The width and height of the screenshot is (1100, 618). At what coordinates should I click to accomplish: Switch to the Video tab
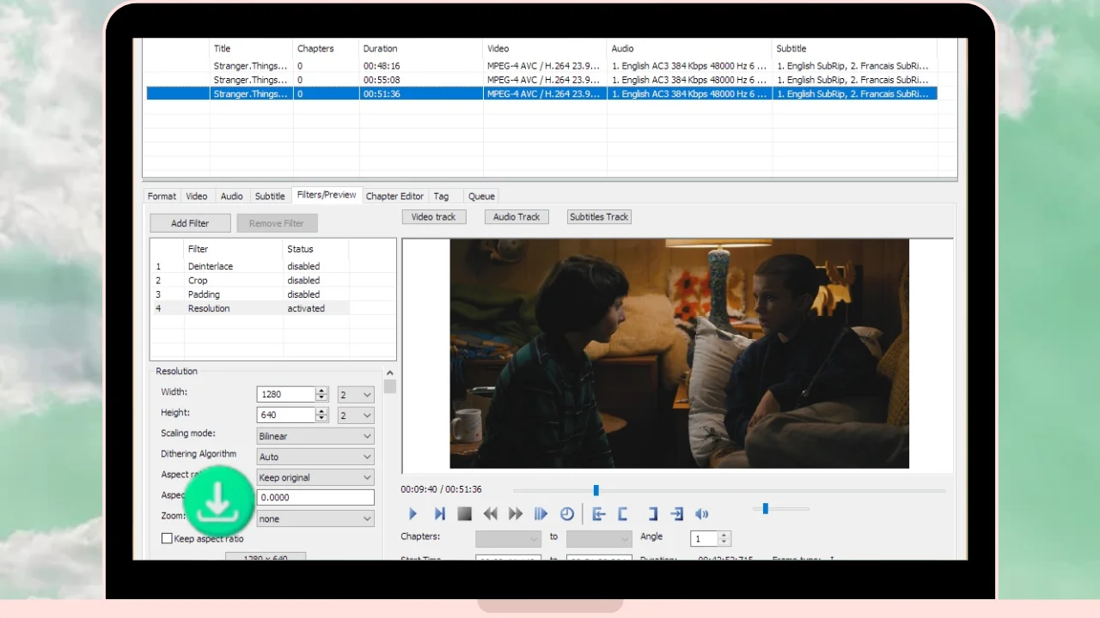coord(197,196)
